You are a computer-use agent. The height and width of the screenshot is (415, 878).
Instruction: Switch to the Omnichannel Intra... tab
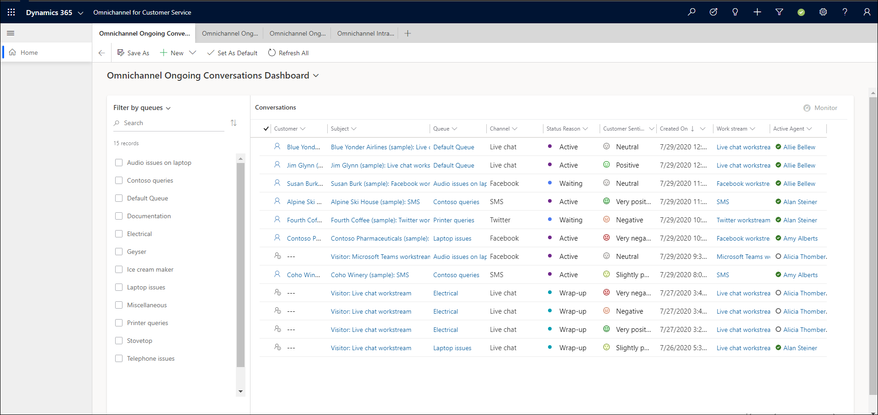click(365, 33)
